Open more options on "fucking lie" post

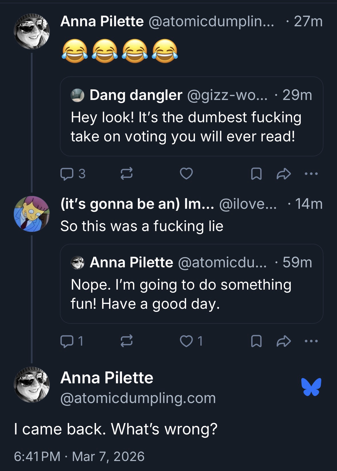[311, 341]
